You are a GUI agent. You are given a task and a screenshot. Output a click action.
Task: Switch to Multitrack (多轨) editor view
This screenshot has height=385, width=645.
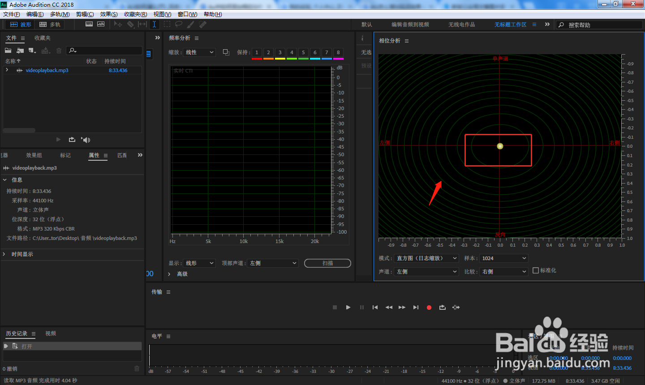pos(50,25)
